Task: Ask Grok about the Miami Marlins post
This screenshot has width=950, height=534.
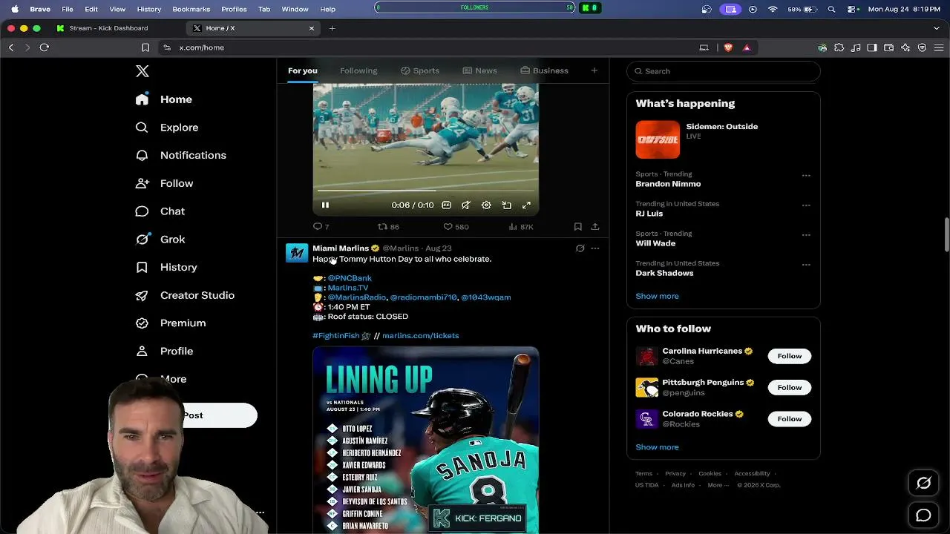Action: tap(580, 248)
